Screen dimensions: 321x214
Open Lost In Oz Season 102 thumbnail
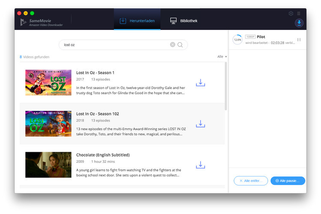[48, 124]
